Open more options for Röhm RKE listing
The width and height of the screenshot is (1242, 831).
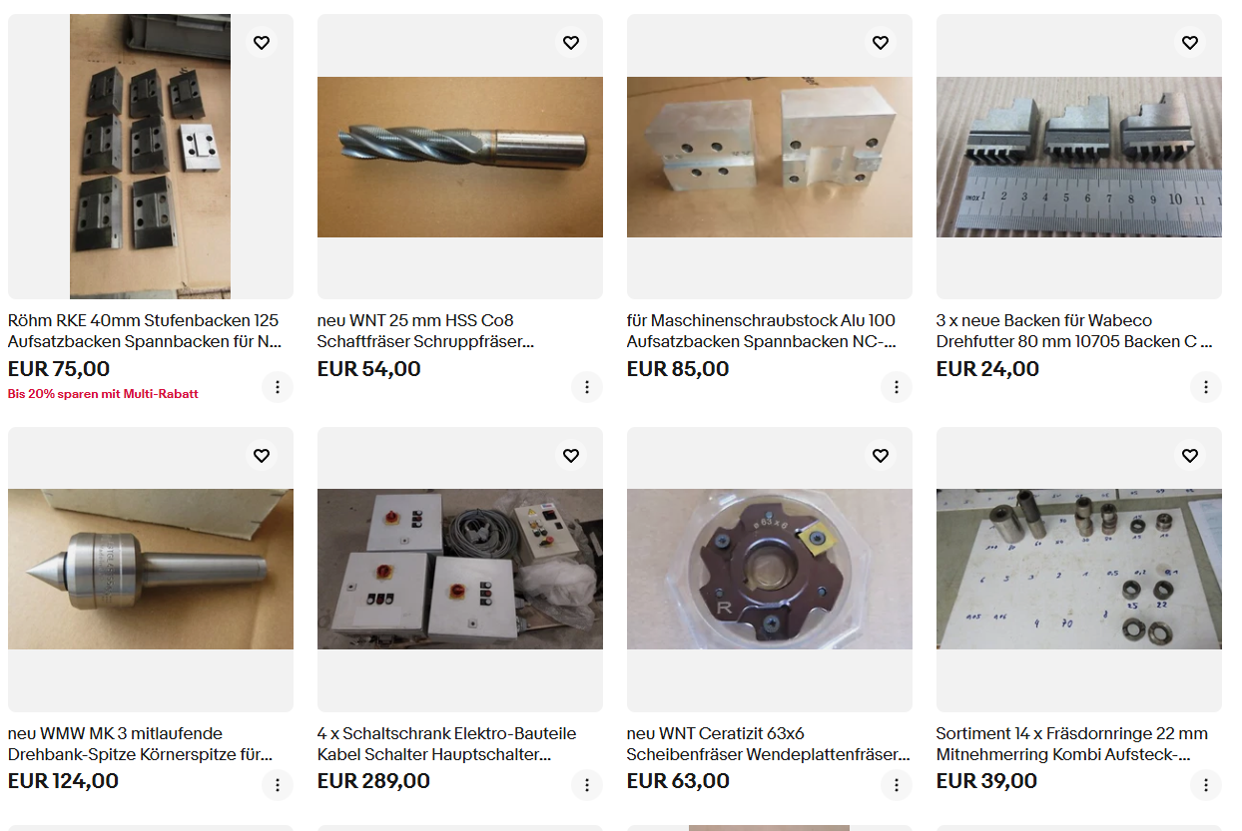278,387
